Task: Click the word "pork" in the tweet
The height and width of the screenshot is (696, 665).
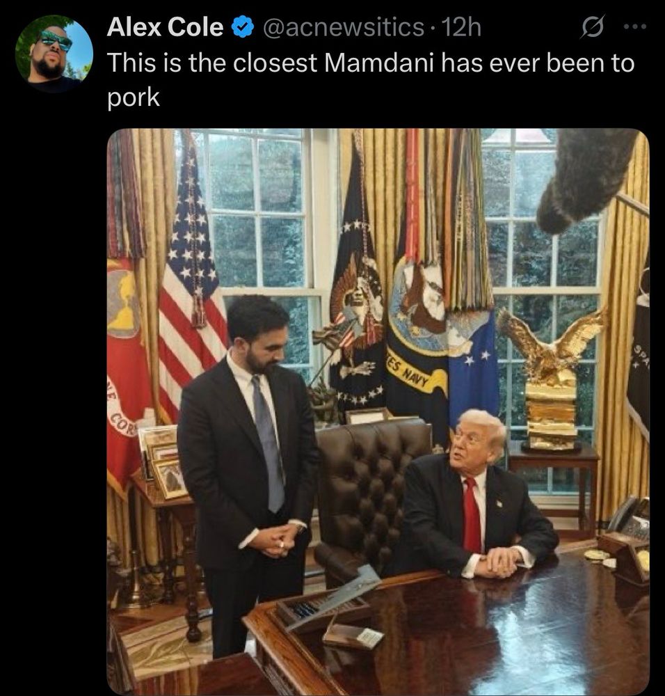Action: [133, 97]
